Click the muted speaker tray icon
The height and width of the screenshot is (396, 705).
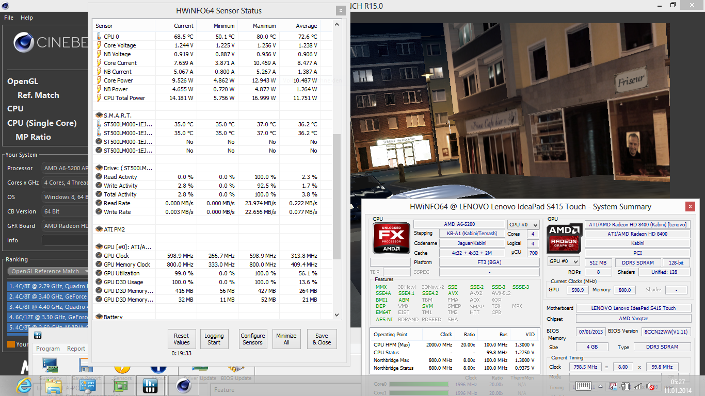pos(650,386)
